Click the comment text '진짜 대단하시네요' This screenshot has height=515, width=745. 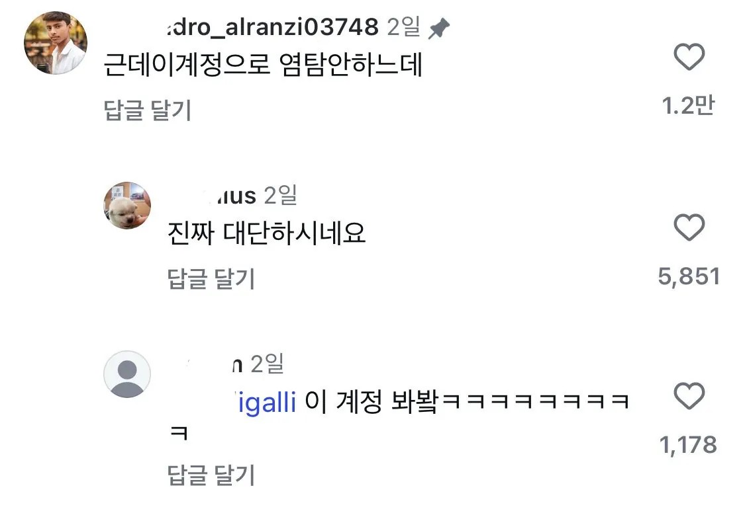click(267, 233)
